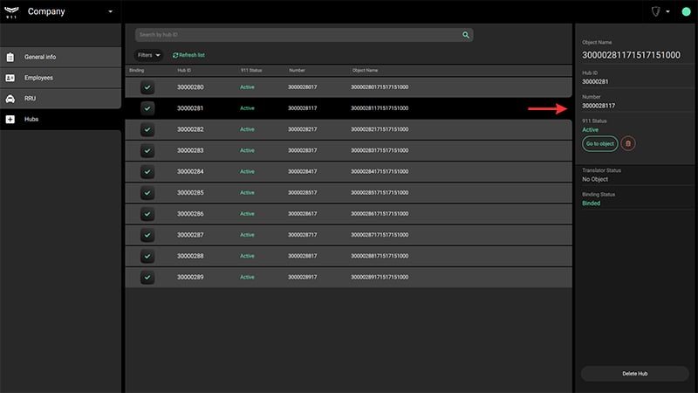Image resolution: width=698 pixels, height=393 pixels.
Task: Select hub ID 30000282 in list
Action: pyautogui.click(x=190, y=129)
